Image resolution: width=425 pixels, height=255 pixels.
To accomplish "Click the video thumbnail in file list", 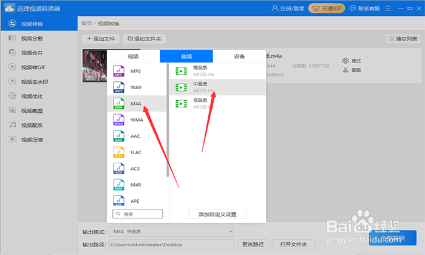I will (95, 66).
